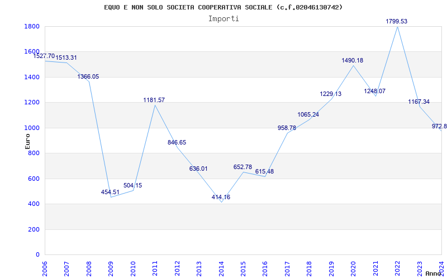Screen dimensions: 447x279
Task: Click the 400 y-axis tick
Action: (x=34, y=204)
